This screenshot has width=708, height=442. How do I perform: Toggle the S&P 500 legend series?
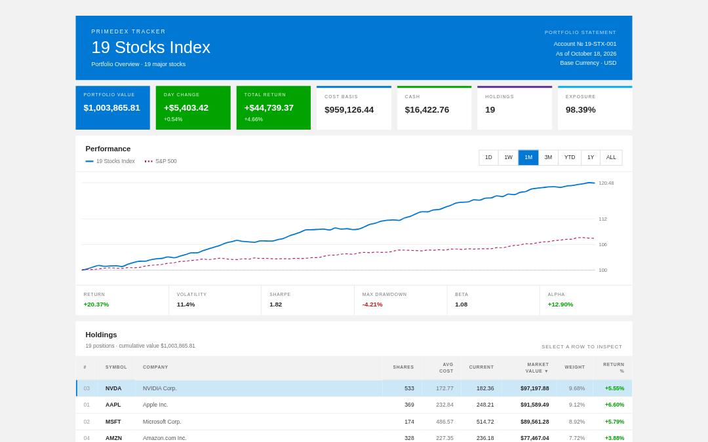(161, 161)
